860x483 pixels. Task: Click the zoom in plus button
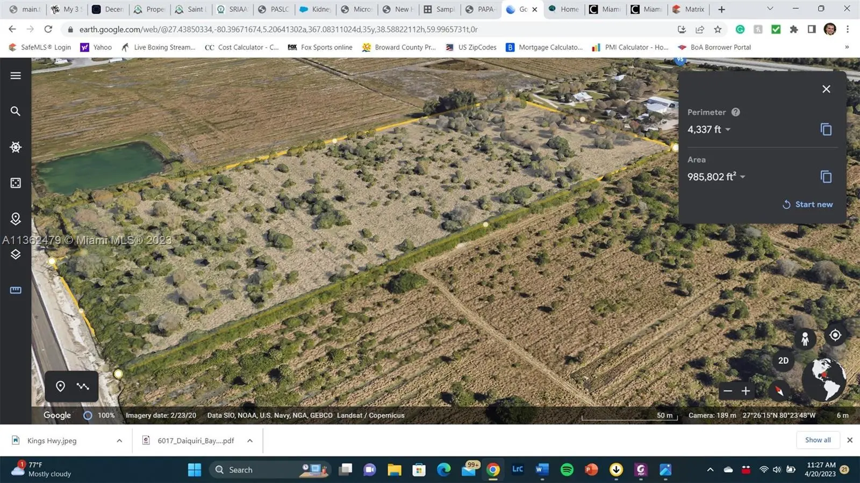point(746,391)
